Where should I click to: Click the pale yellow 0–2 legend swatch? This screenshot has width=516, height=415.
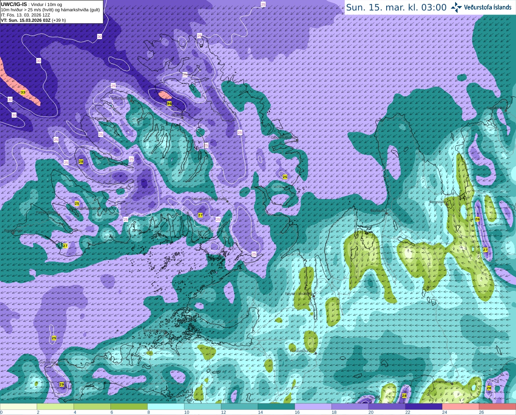point(19,407)
